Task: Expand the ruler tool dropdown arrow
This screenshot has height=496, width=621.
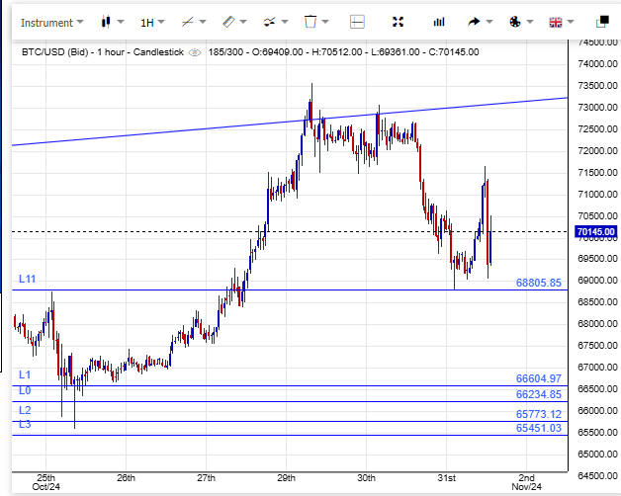Action: (243, 22)
